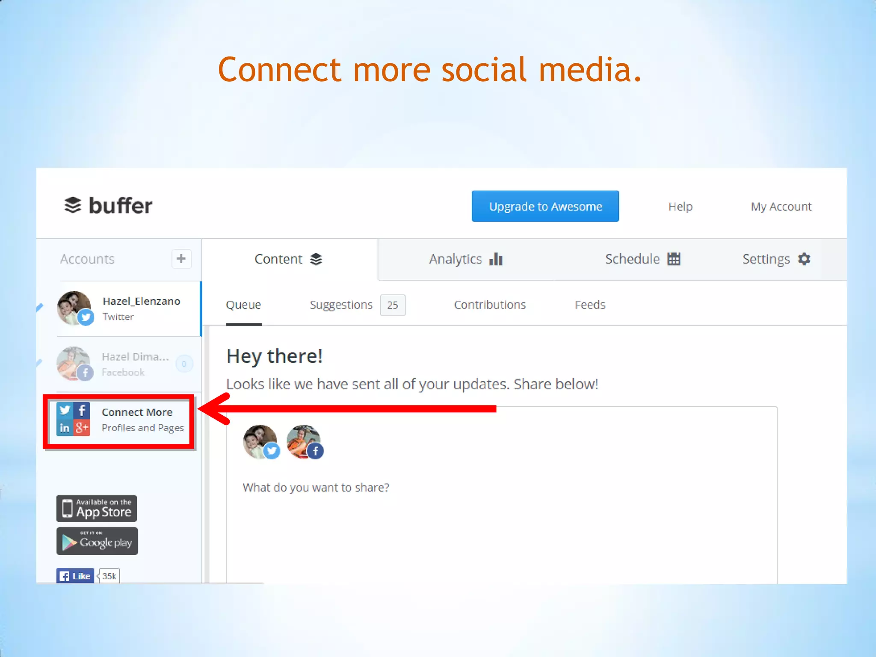Image resolution: width=876 pixels, height=657 pixels.
Task: Toggle the Twitter profile in composer
Action: [x=261, y=442]
